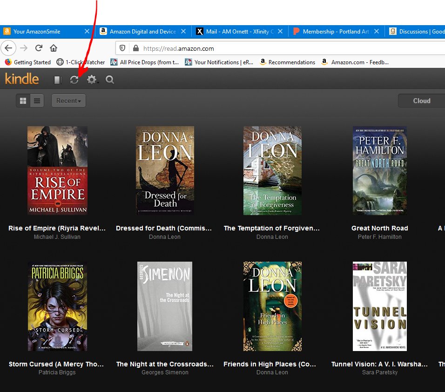This screenshot has width=445, height=392.
Task: Click the shield tracking protection icon
Action: click(123, 48)
